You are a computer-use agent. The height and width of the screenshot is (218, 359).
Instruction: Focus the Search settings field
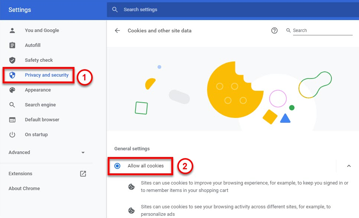tap(223, 10)
